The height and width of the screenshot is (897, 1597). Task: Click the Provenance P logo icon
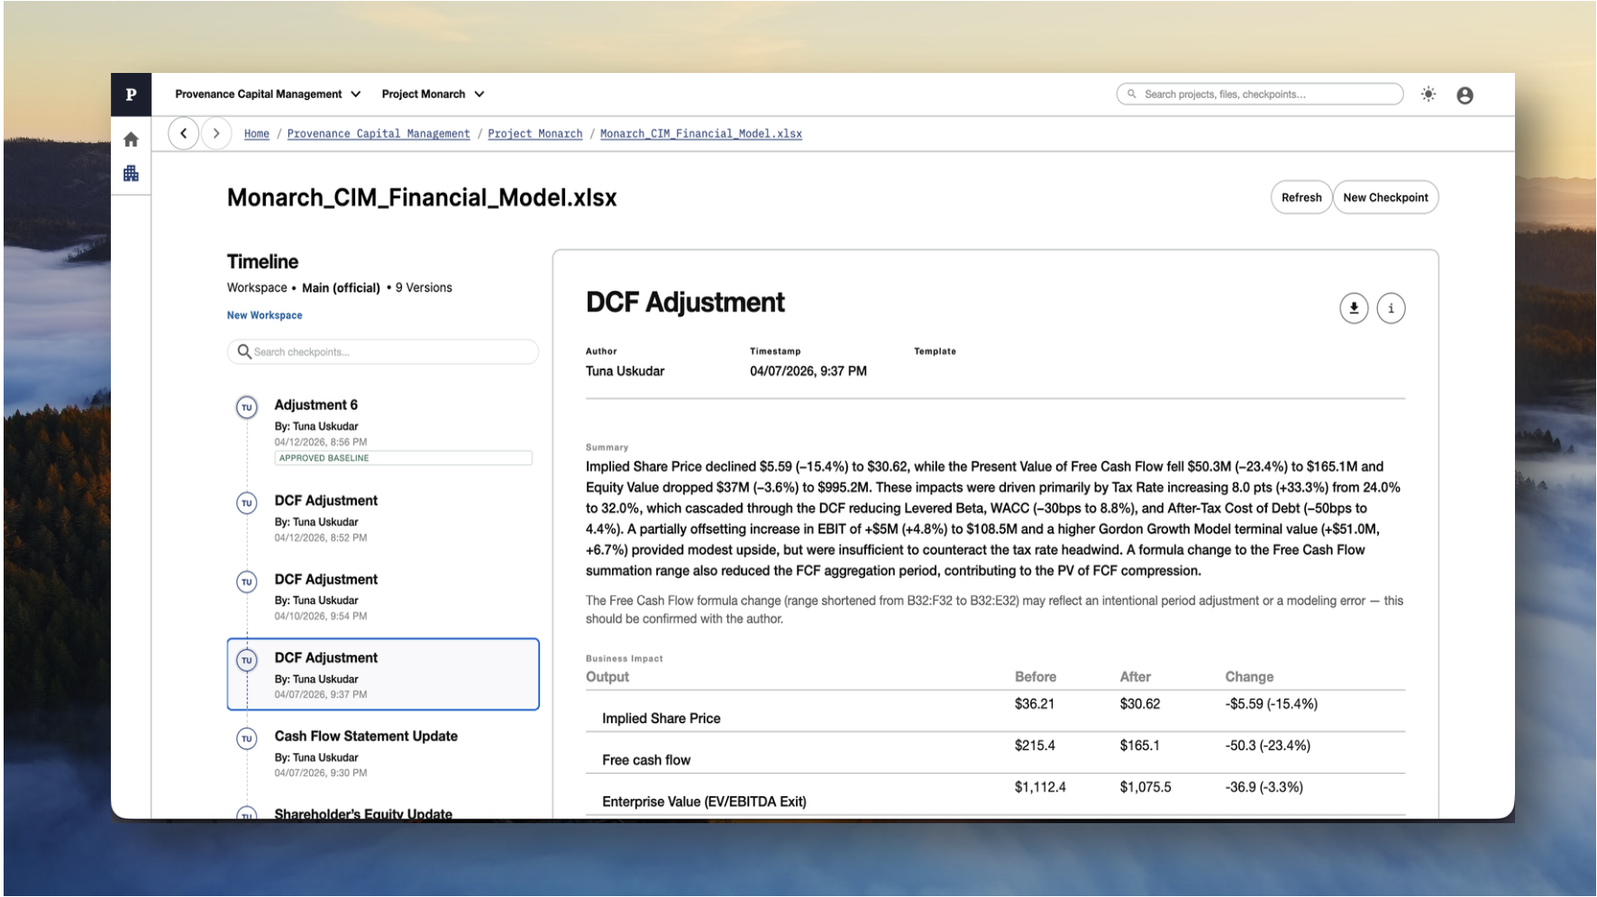(x=132, y=95)
